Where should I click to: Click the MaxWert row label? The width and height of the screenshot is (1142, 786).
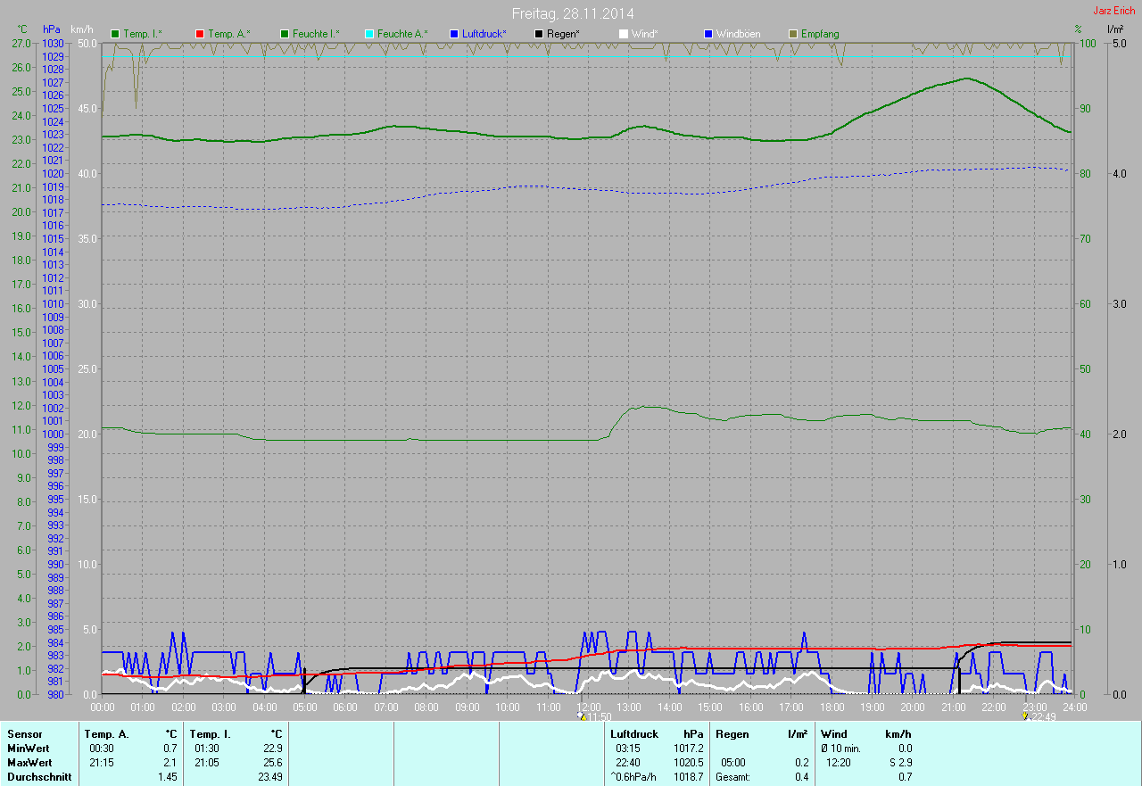(x=29, y=763)
